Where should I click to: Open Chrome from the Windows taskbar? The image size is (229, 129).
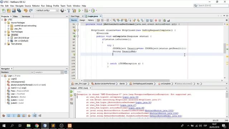pos(37,126)
